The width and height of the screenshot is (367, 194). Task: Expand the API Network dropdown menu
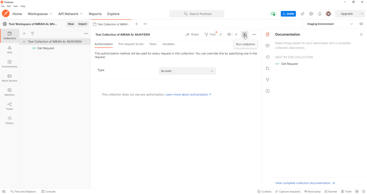point(70,14)
